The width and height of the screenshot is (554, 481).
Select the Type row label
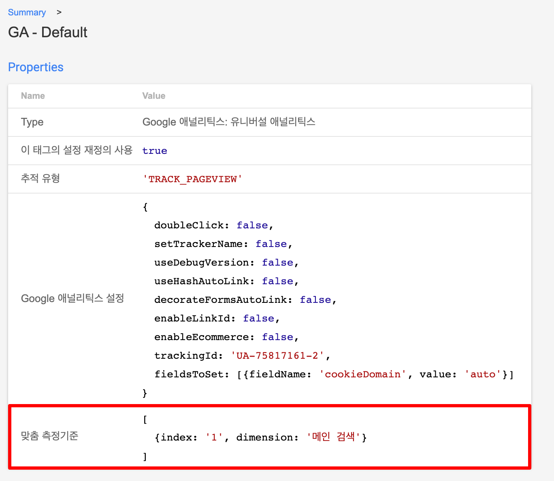pos(32,122)
